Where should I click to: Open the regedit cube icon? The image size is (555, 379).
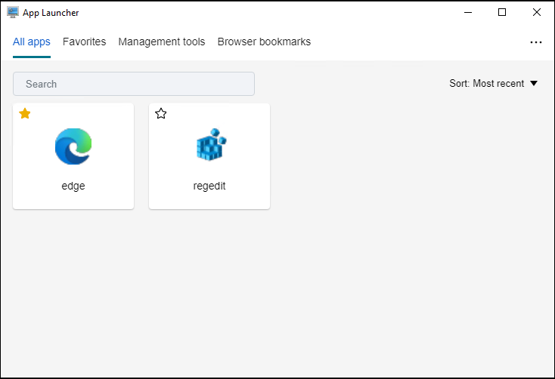pyautogui.click(x=209, y=146)
